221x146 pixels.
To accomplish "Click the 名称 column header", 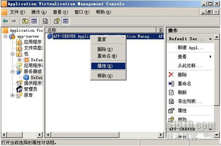I will (101, 30).
